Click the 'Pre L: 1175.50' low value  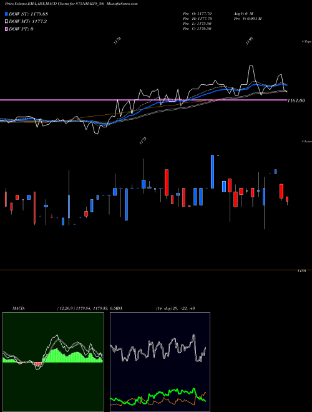[197, 24]
